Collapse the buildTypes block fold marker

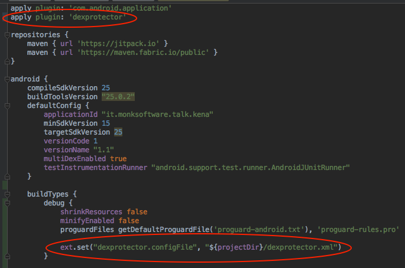[6, 194]
